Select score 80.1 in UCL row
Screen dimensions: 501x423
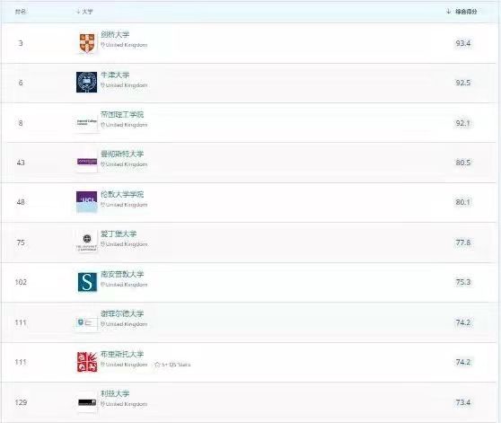pos(463,202)
